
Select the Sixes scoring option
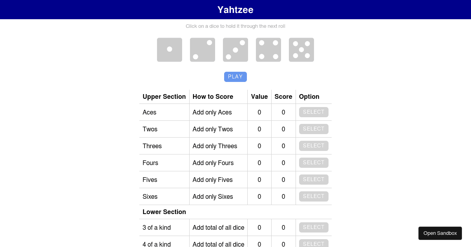pyautogui.click(x=314, y=196)
